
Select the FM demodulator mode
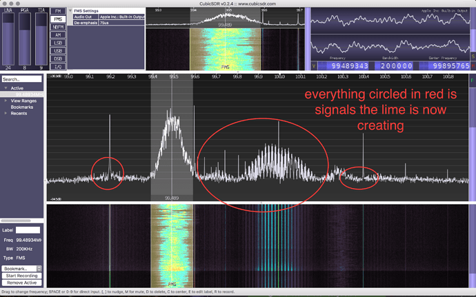(x=58, y=11)
